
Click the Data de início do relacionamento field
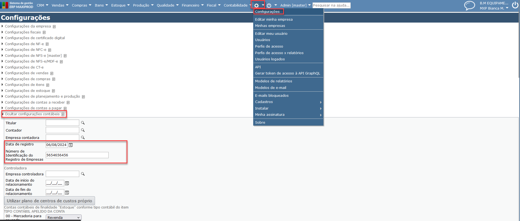click(x=55, y=183)
